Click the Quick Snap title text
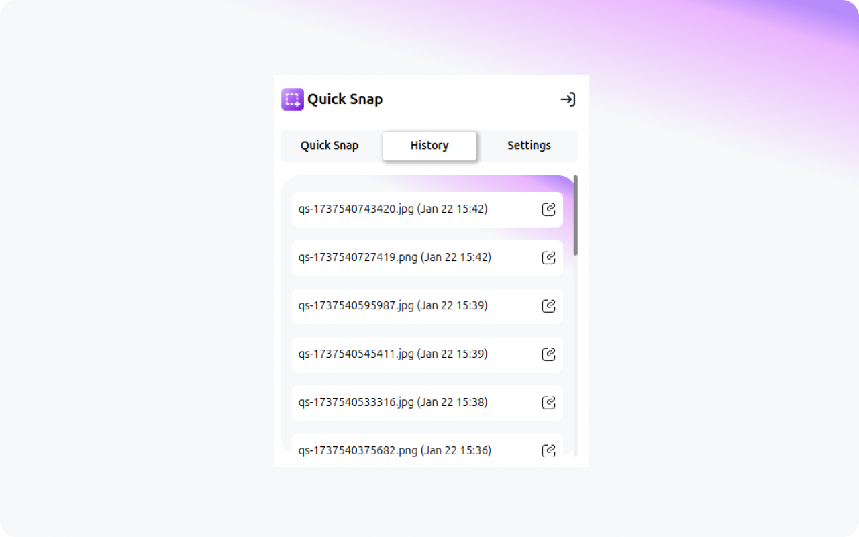Screen dimensions: 859x537 345,99
